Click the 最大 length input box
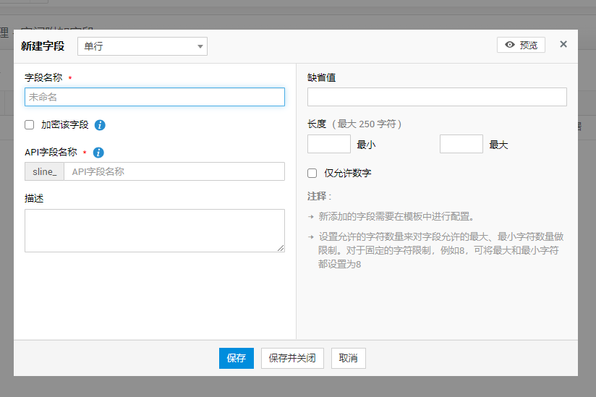This screenshot has width=596, height=397. tap(461, 144)
